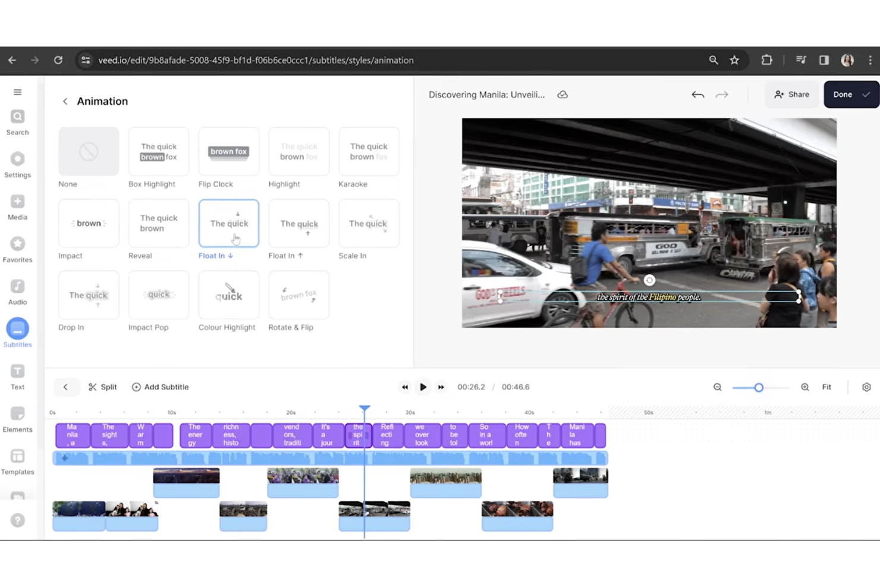Click the Done button
The image size is (880, 587).
851,95
